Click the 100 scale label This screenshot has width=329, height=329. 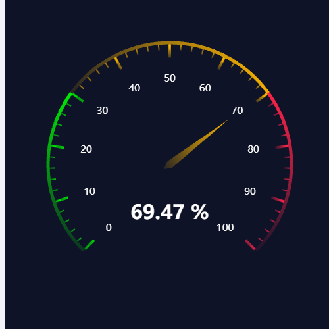point(225,228)
